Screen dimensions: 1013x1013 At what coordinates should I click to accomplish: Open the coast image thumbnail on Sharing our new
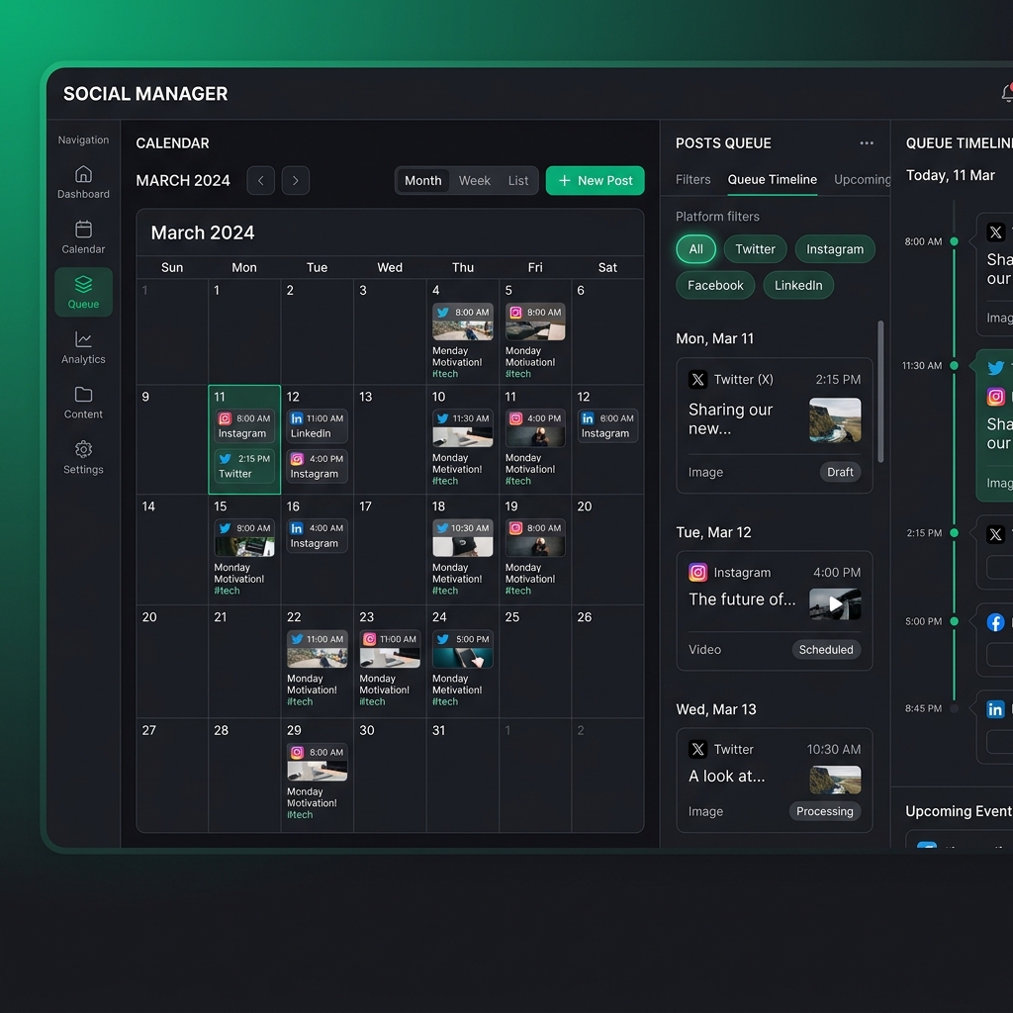click(835, 419)
